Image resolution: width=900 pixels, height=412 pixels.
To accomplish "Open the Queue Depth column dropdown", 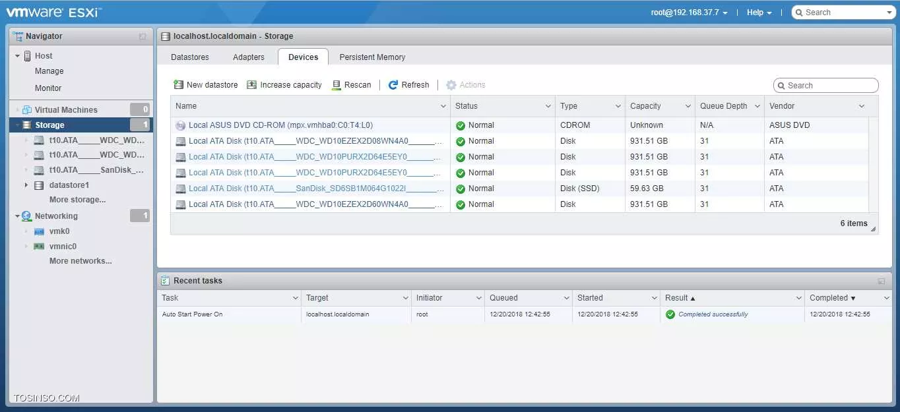I will (757, 106).
